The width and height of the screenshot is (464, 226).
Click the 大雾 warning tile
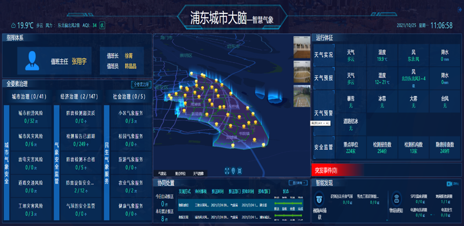point(414,101)
